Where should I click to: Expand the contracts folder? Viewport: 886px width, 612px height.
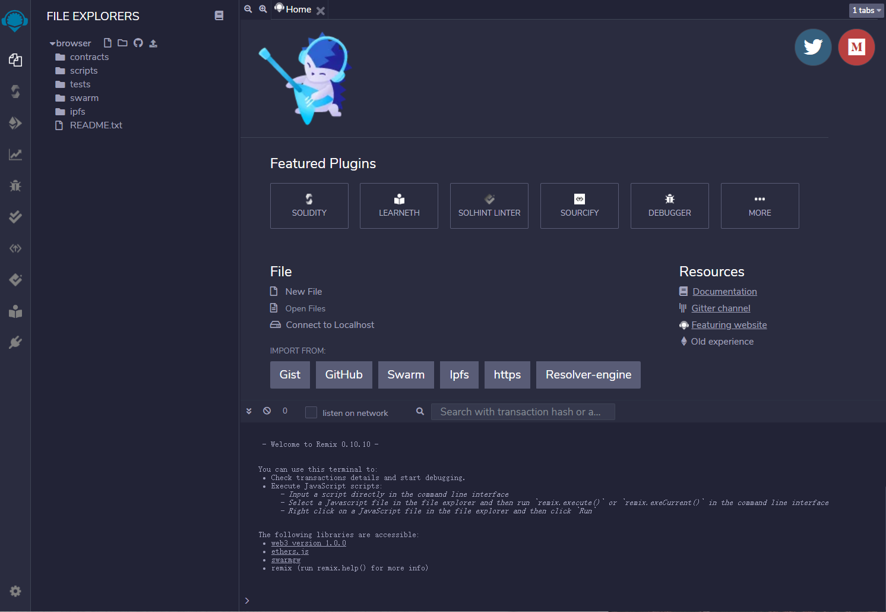(89, 57)
